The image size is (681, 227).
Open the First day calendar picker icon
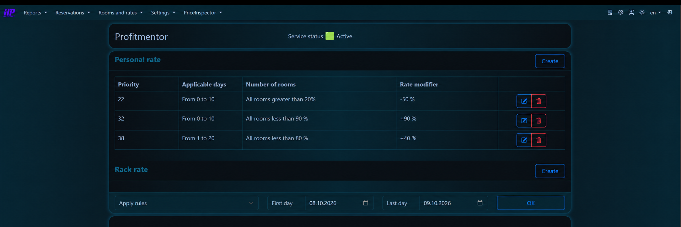pos(366,203)
